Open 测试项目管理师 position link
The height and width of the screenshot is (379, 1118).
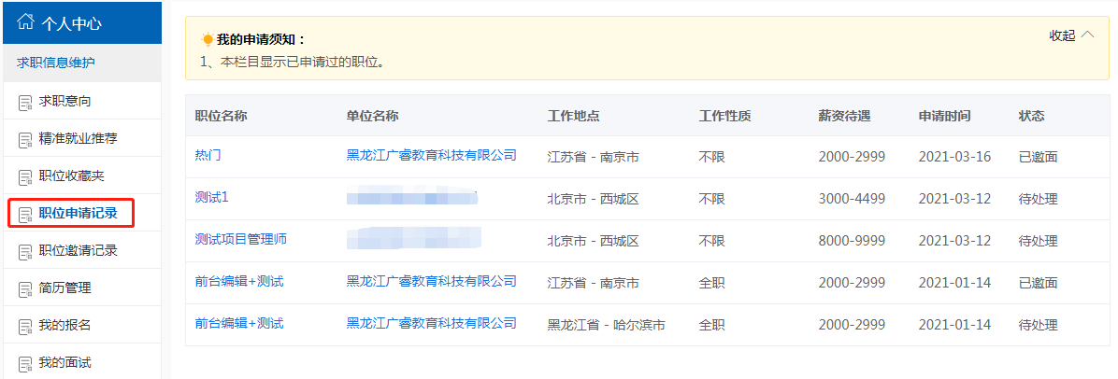pos(241,240)
